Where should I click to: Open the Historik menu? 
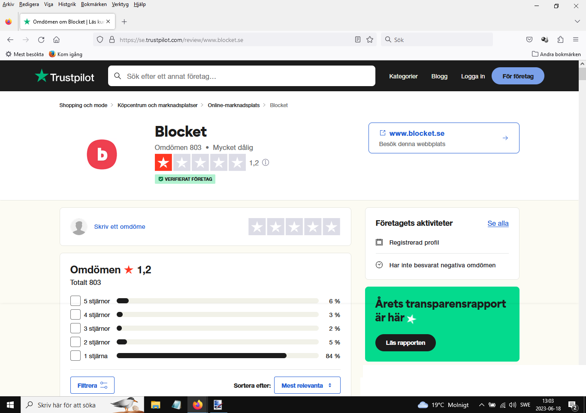(x=67, y=4)
